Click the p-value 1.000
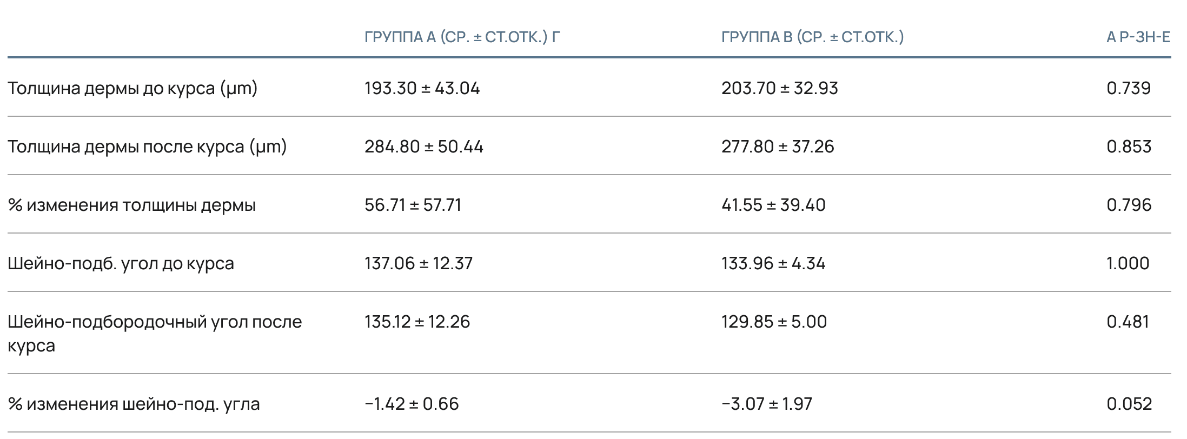The width and height of the screenshot is (1187, 439). (x=1128, y=263)
